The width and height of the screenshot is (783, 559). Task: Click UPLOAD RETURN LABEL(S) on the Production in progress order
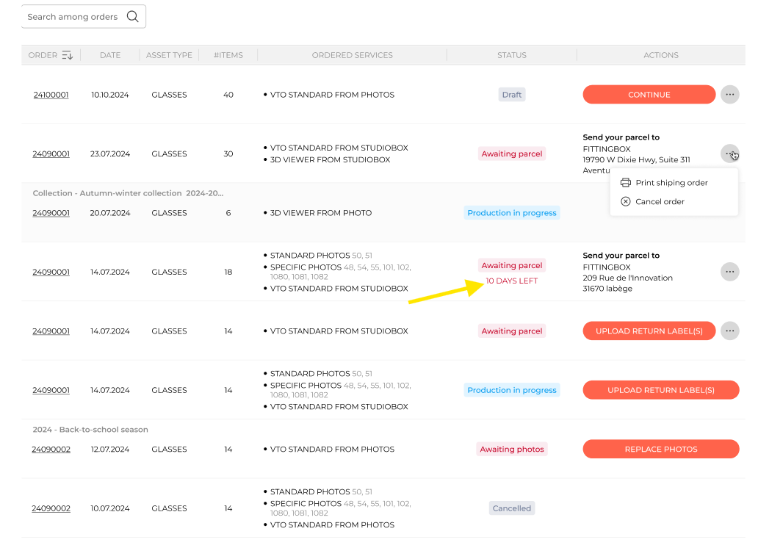tap(660, 389)
